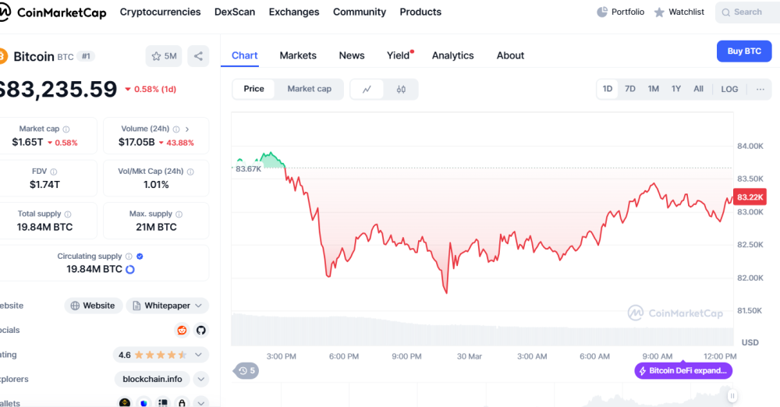Screen dimensions: 780x407
Task: Click the verified circulating supply badge
Action: click(140, 257)
